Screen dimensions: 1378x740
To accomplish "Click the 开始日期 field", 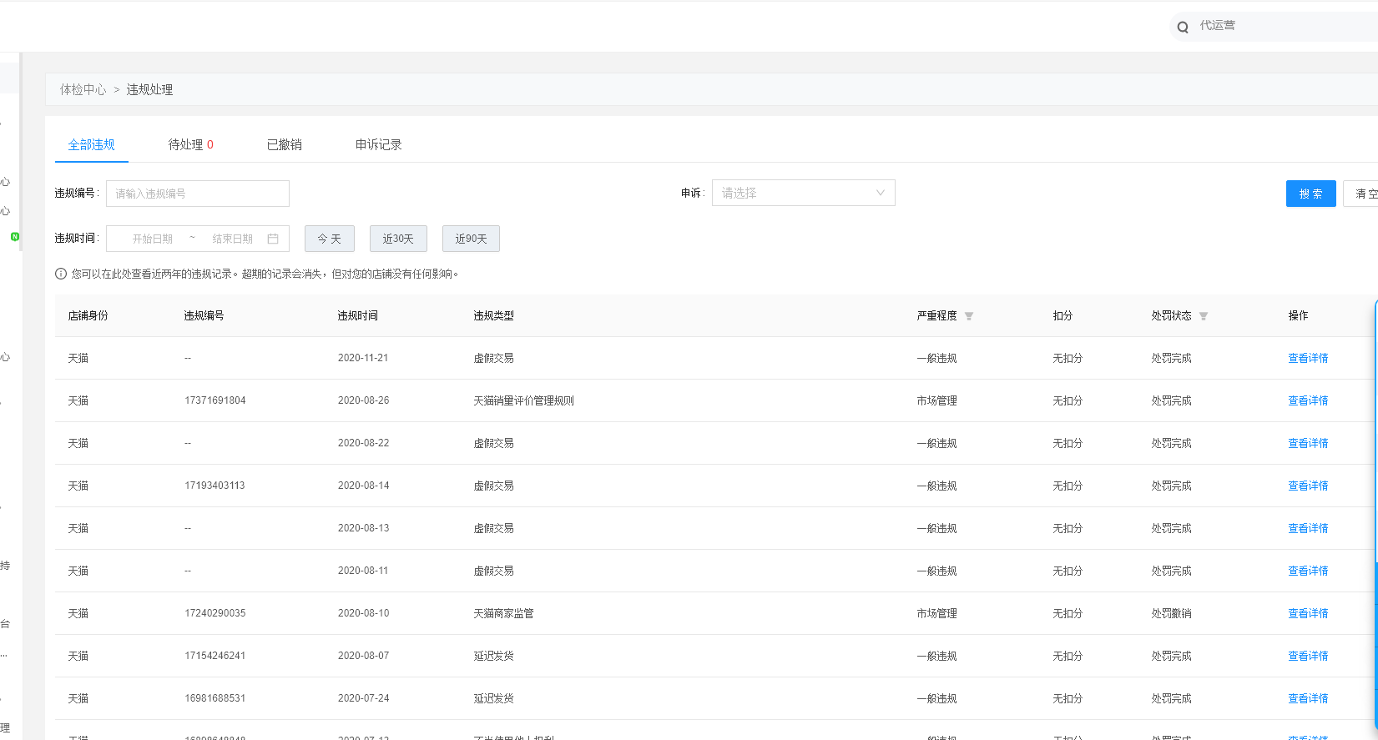I will pos(153,239).
